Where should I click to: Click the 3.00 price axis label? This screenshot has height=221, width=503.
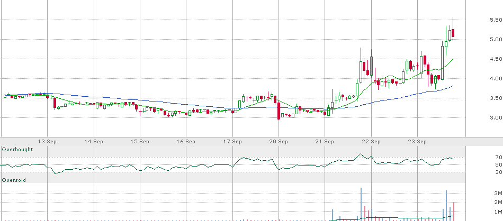click(496, 117)
